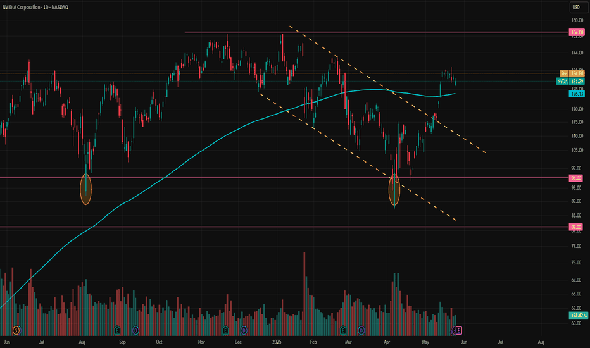Click the 2025 label on time axis
The image size is (590, 348).
pyautogui.click(x=277, y=342)
